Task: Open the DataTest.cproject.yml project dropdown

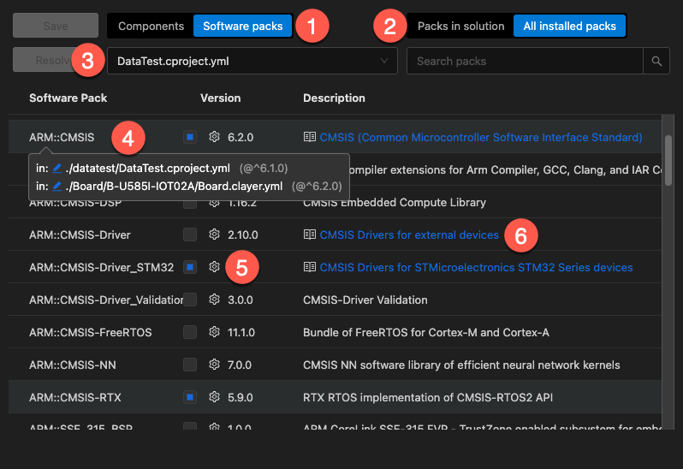Action: (x=252, y=61)
